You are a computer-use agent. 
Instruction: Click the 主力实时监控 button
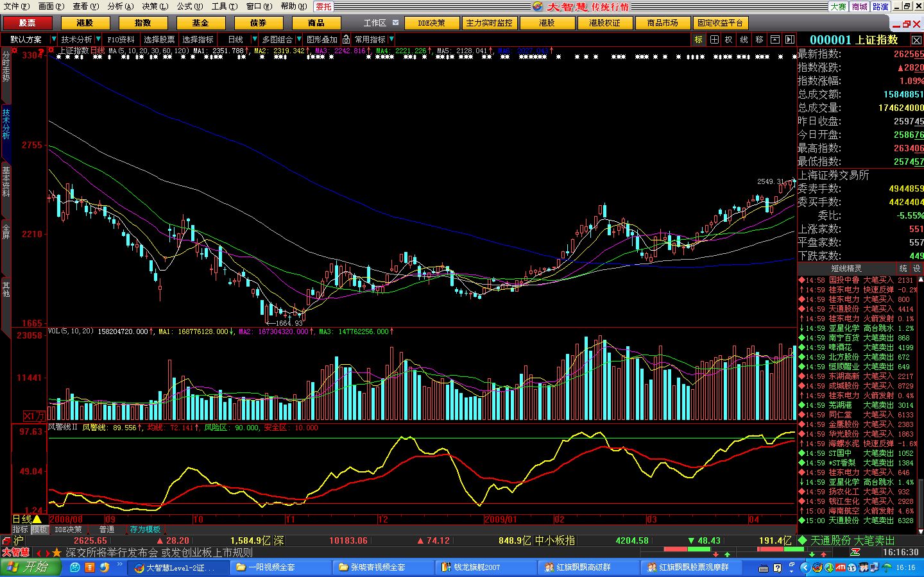[489, 23]
